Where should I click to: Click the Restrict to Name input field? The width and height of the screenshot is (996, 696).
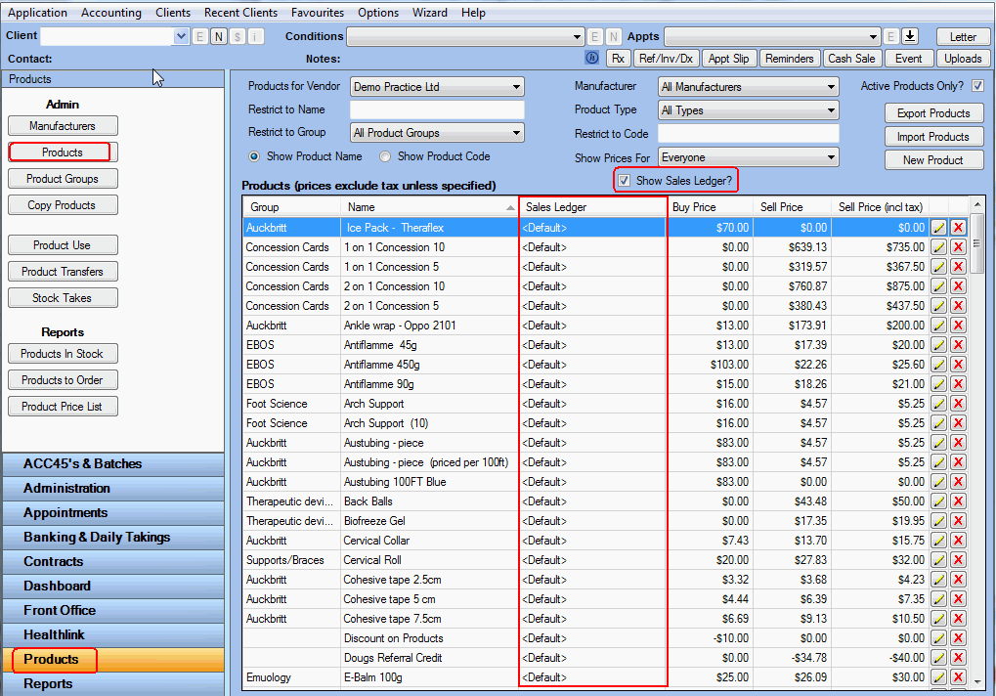point(437,109)
